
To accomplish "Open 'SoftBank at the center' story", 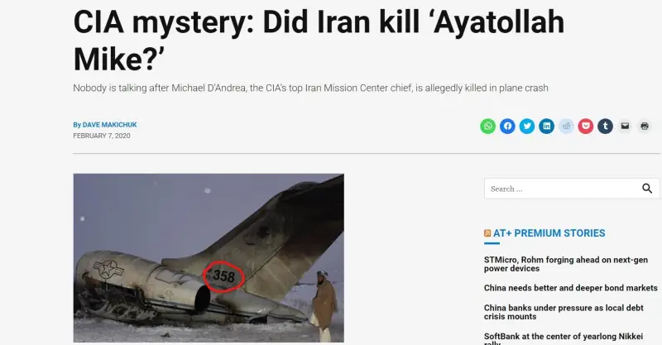I will click(x=564, y=338).
